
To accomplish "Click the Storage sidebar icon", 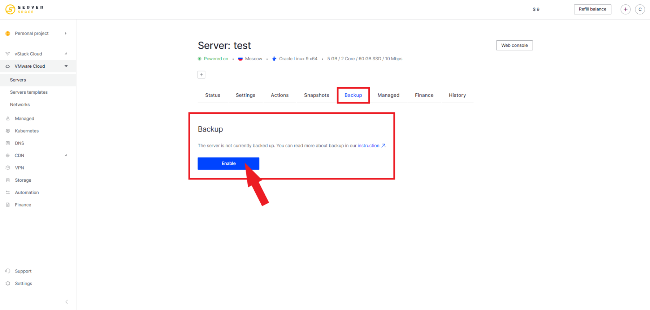I will click(8, 180).
